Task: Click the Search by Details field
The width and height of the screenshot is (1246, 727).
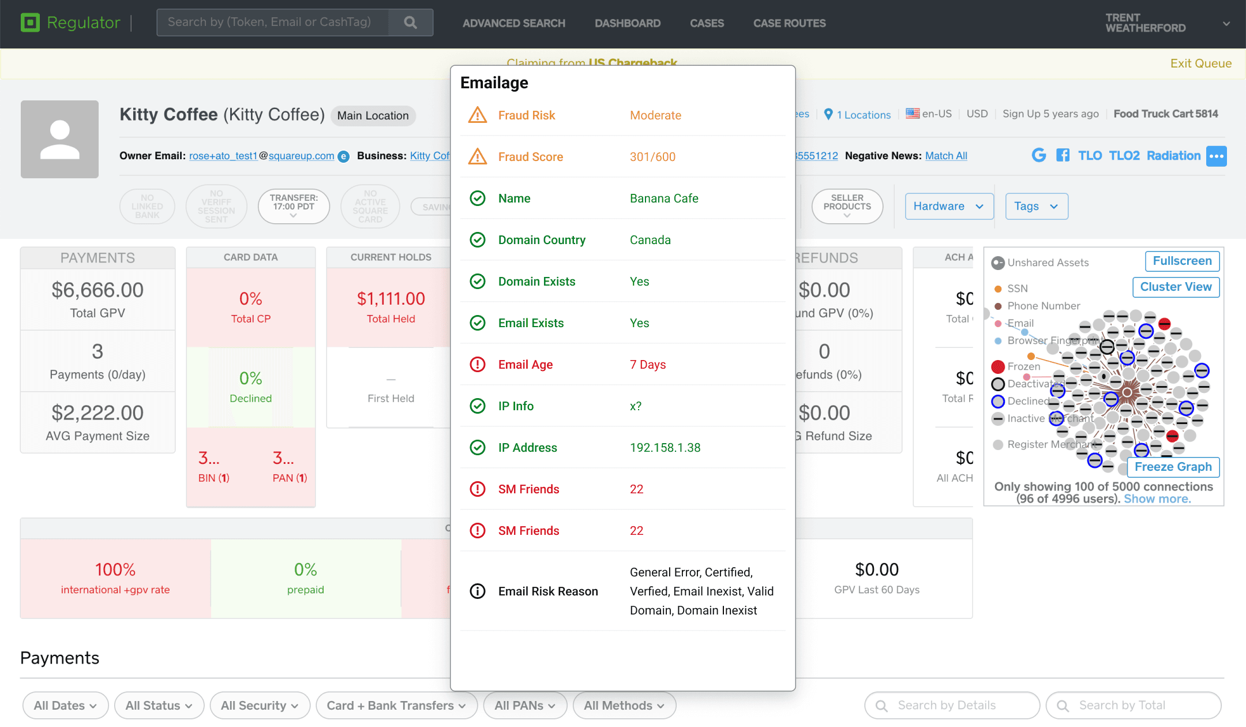Action: tap(952, 705)
